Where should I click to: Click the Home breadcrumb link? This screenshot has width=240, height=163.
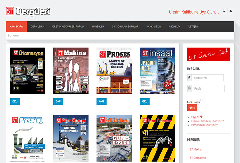(x=15, y=35)
